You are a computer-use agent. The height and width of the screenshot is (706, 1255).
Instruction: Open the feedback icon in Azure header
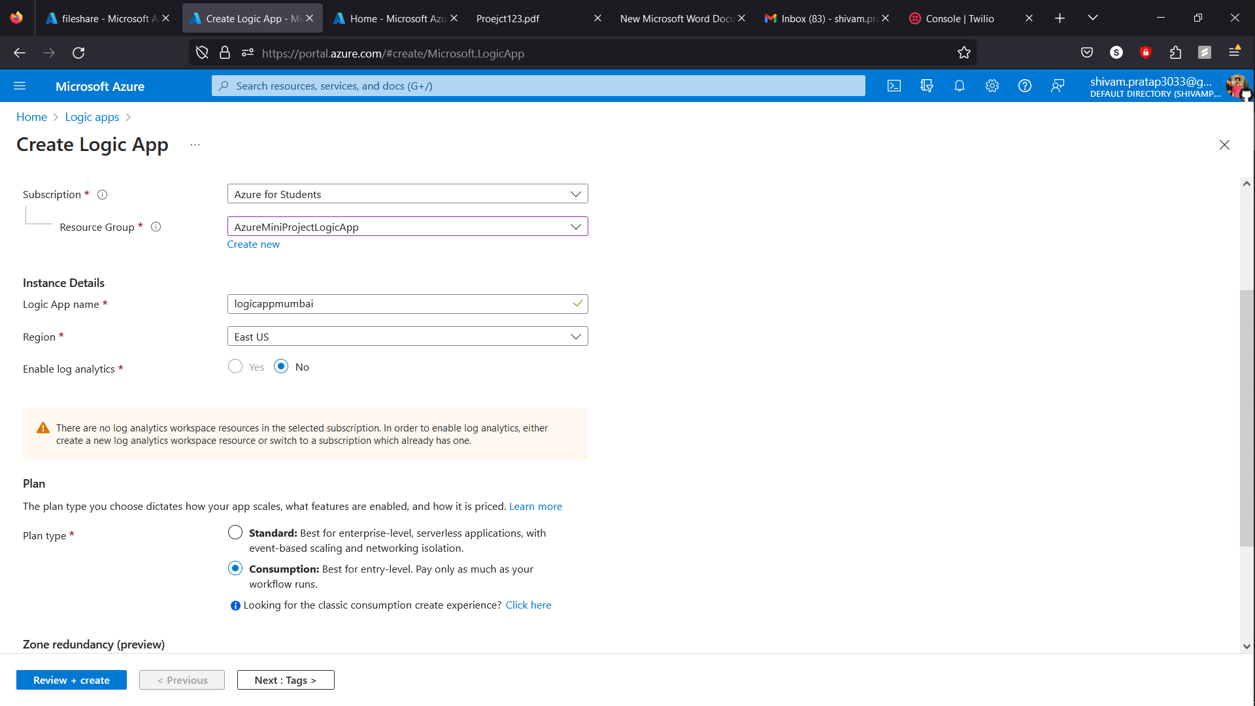(1057, 86)
